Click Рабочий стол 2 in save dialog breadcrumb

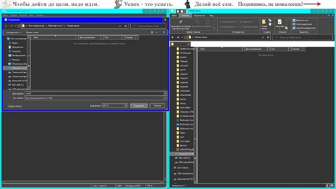click(56, 26)
